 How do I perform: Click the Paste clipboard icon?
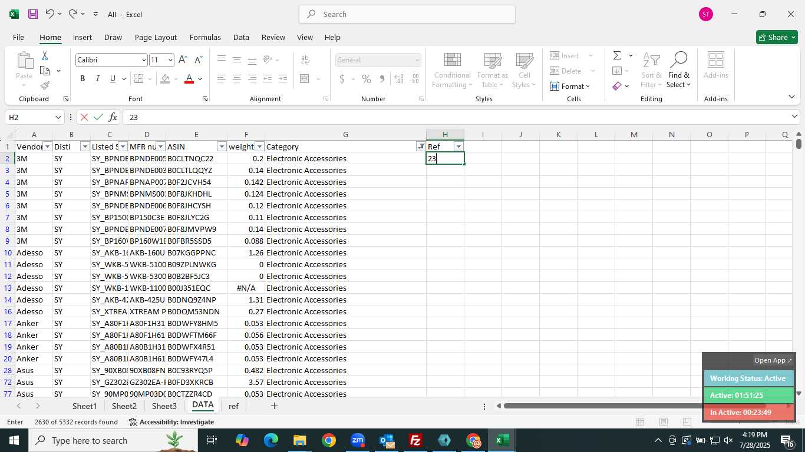[24, 61]
